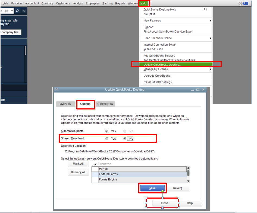Choose Internet Connection Setup
This screenshot has height=213, width=257.
[176, 45]
